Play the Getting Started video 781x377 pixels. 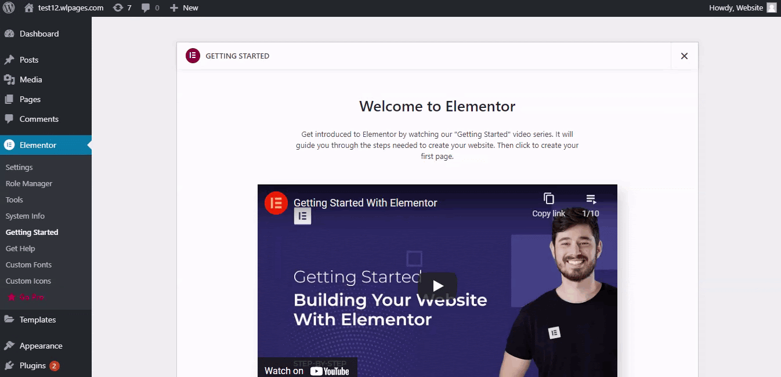437,286
